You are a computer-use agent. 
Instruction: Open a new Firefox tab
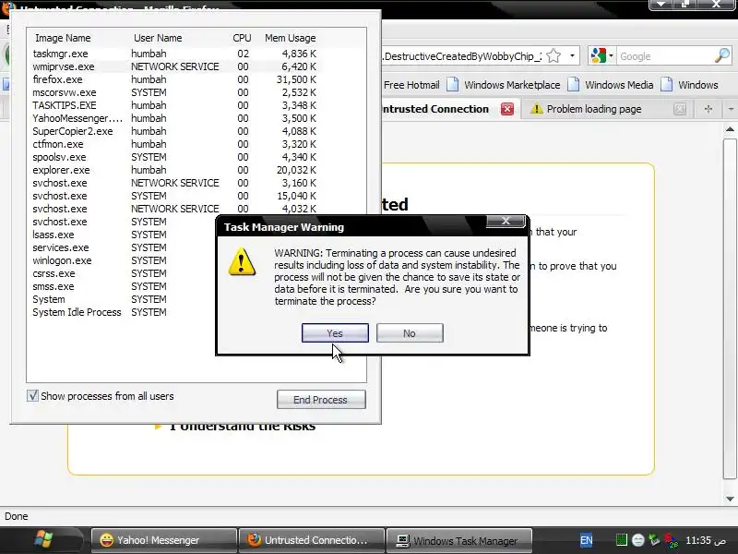[x=708, y=109]
